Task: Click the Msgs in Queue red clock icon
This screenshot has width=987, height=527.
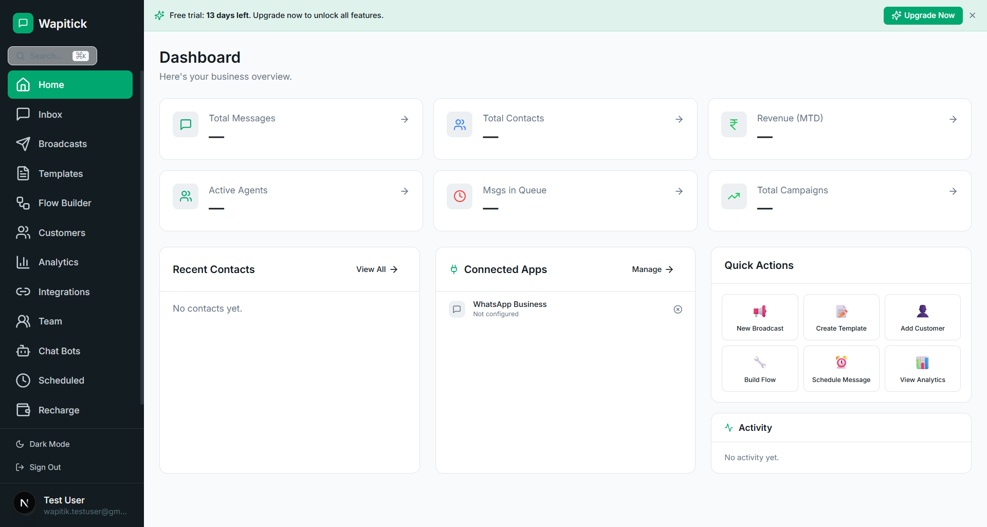Action: [460, 196]
